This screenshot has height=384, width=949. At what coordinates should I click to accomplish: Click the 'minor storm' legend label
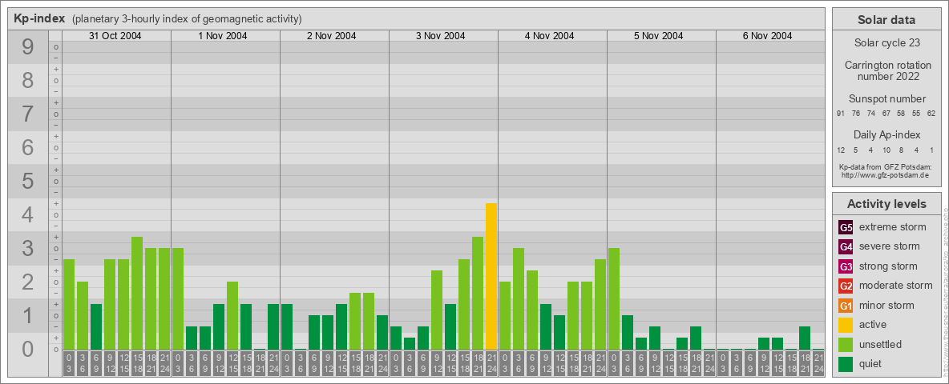pos(886,305)
